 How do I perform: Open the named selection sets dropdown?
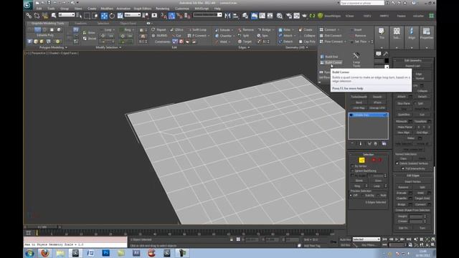(207, 14)
